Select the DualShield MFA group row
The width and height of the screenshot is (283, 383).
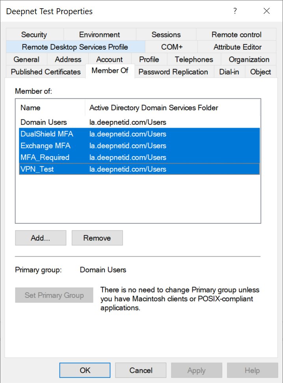point(47,134)
